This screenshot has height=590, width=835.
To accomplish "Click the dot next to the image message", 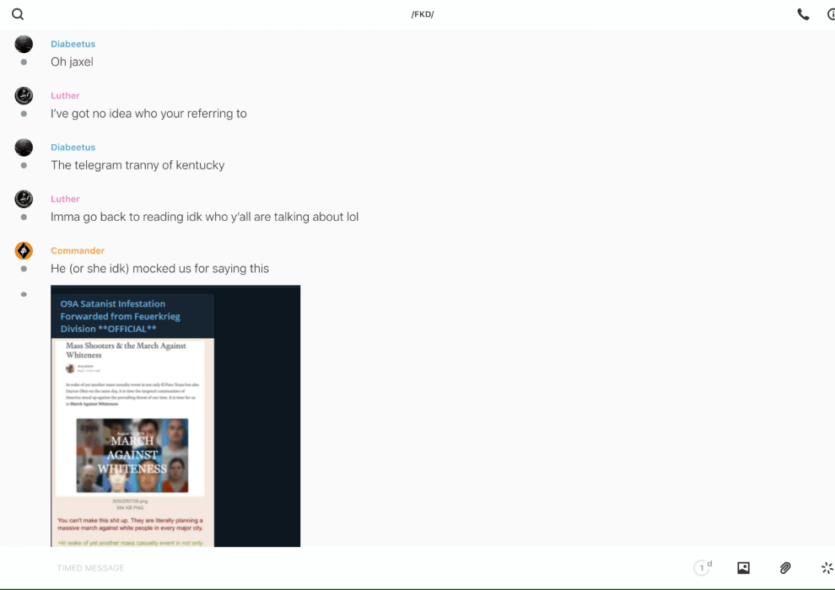I will pyautogui.click(x=24, y=294).
